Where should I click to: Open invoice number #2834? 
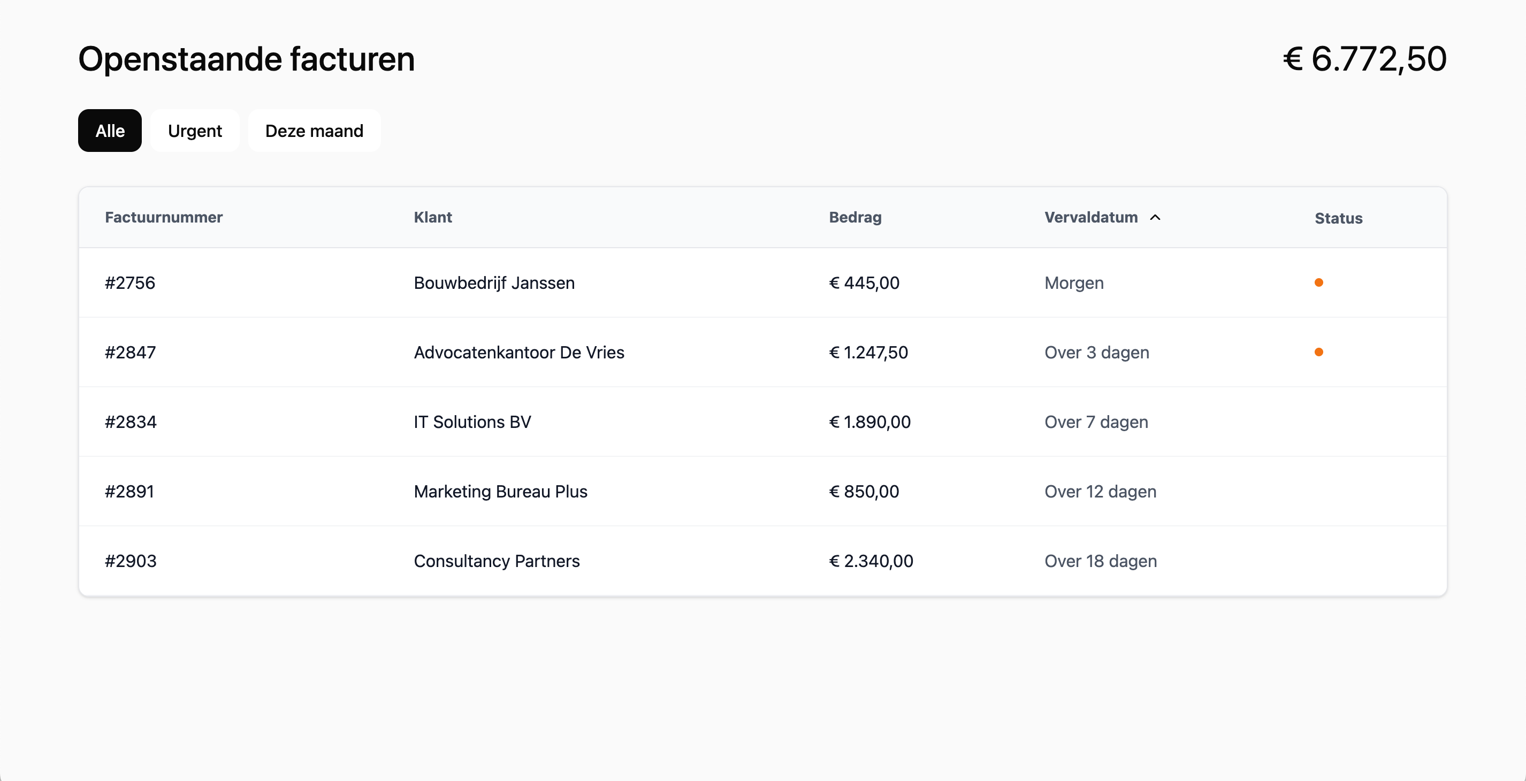click(x=131, y=422)
